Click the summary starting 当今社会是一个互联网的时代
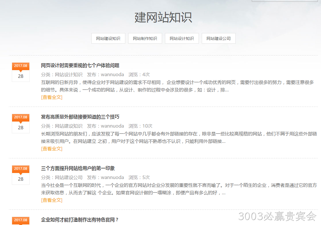This screenshot has height=225, width=321. pos(179,189)
